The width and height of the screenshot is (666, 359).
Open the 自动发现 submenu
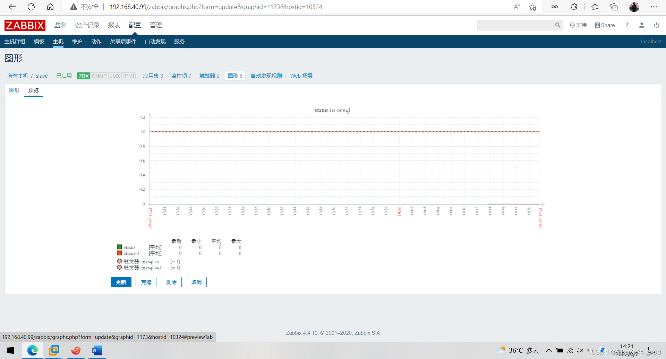(155, 42)
